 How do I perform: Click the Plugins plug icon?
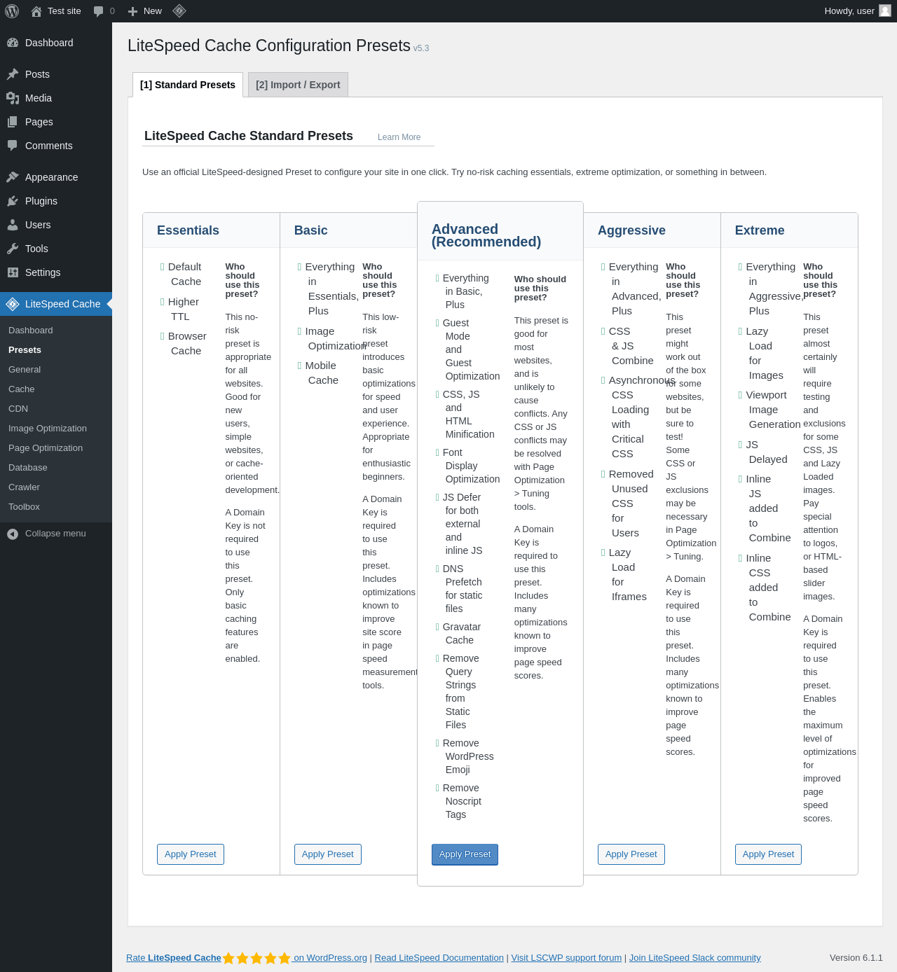(x=13, y=201)
